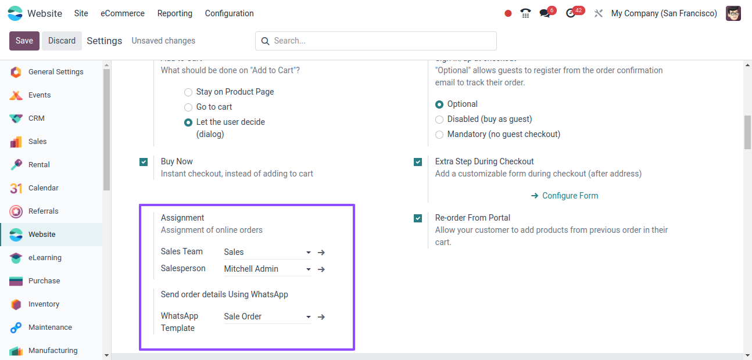Click the Manufacturing sidebar icon
Image resolution: width=752 pixels, height=360 pixels.
click(16, 351)
